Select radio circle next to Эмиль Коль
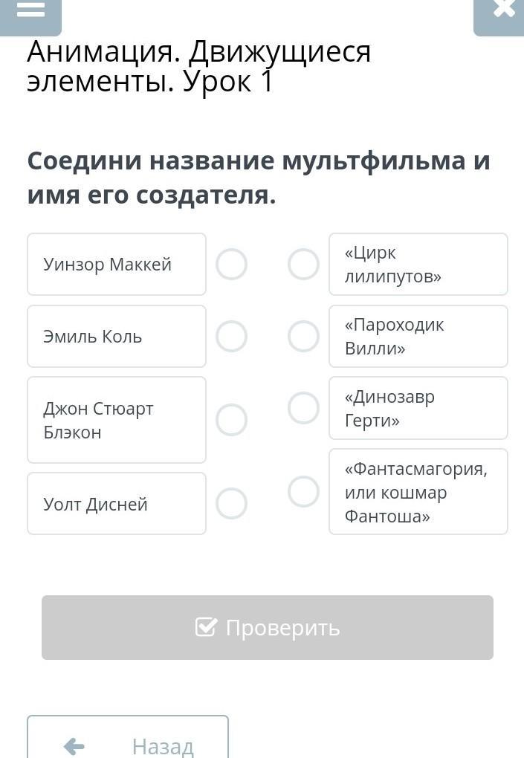 tap(231, 336)
